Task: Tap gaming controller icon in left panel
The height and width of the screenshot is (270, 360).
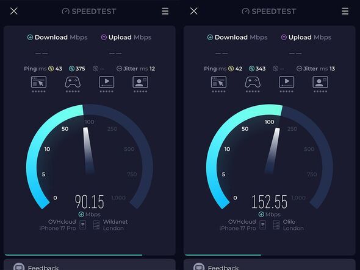Action: (73, 82)
